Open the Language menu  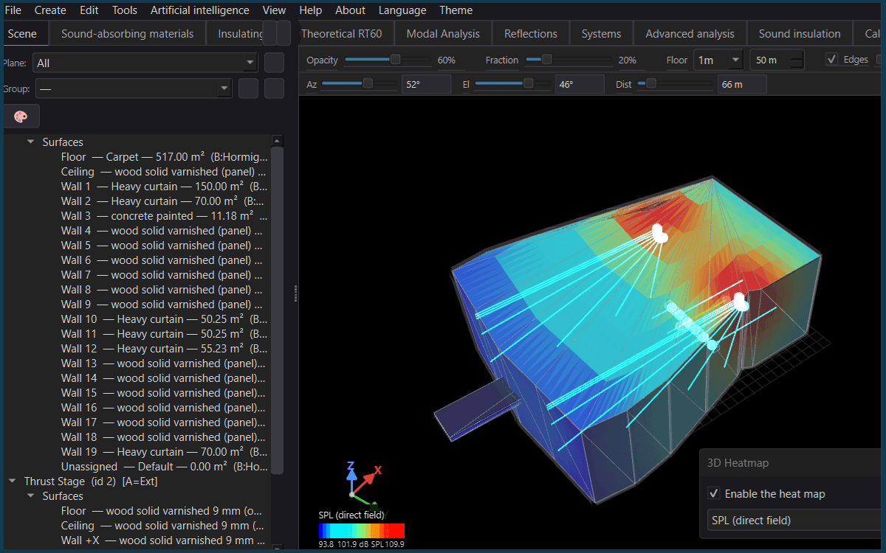402,10
